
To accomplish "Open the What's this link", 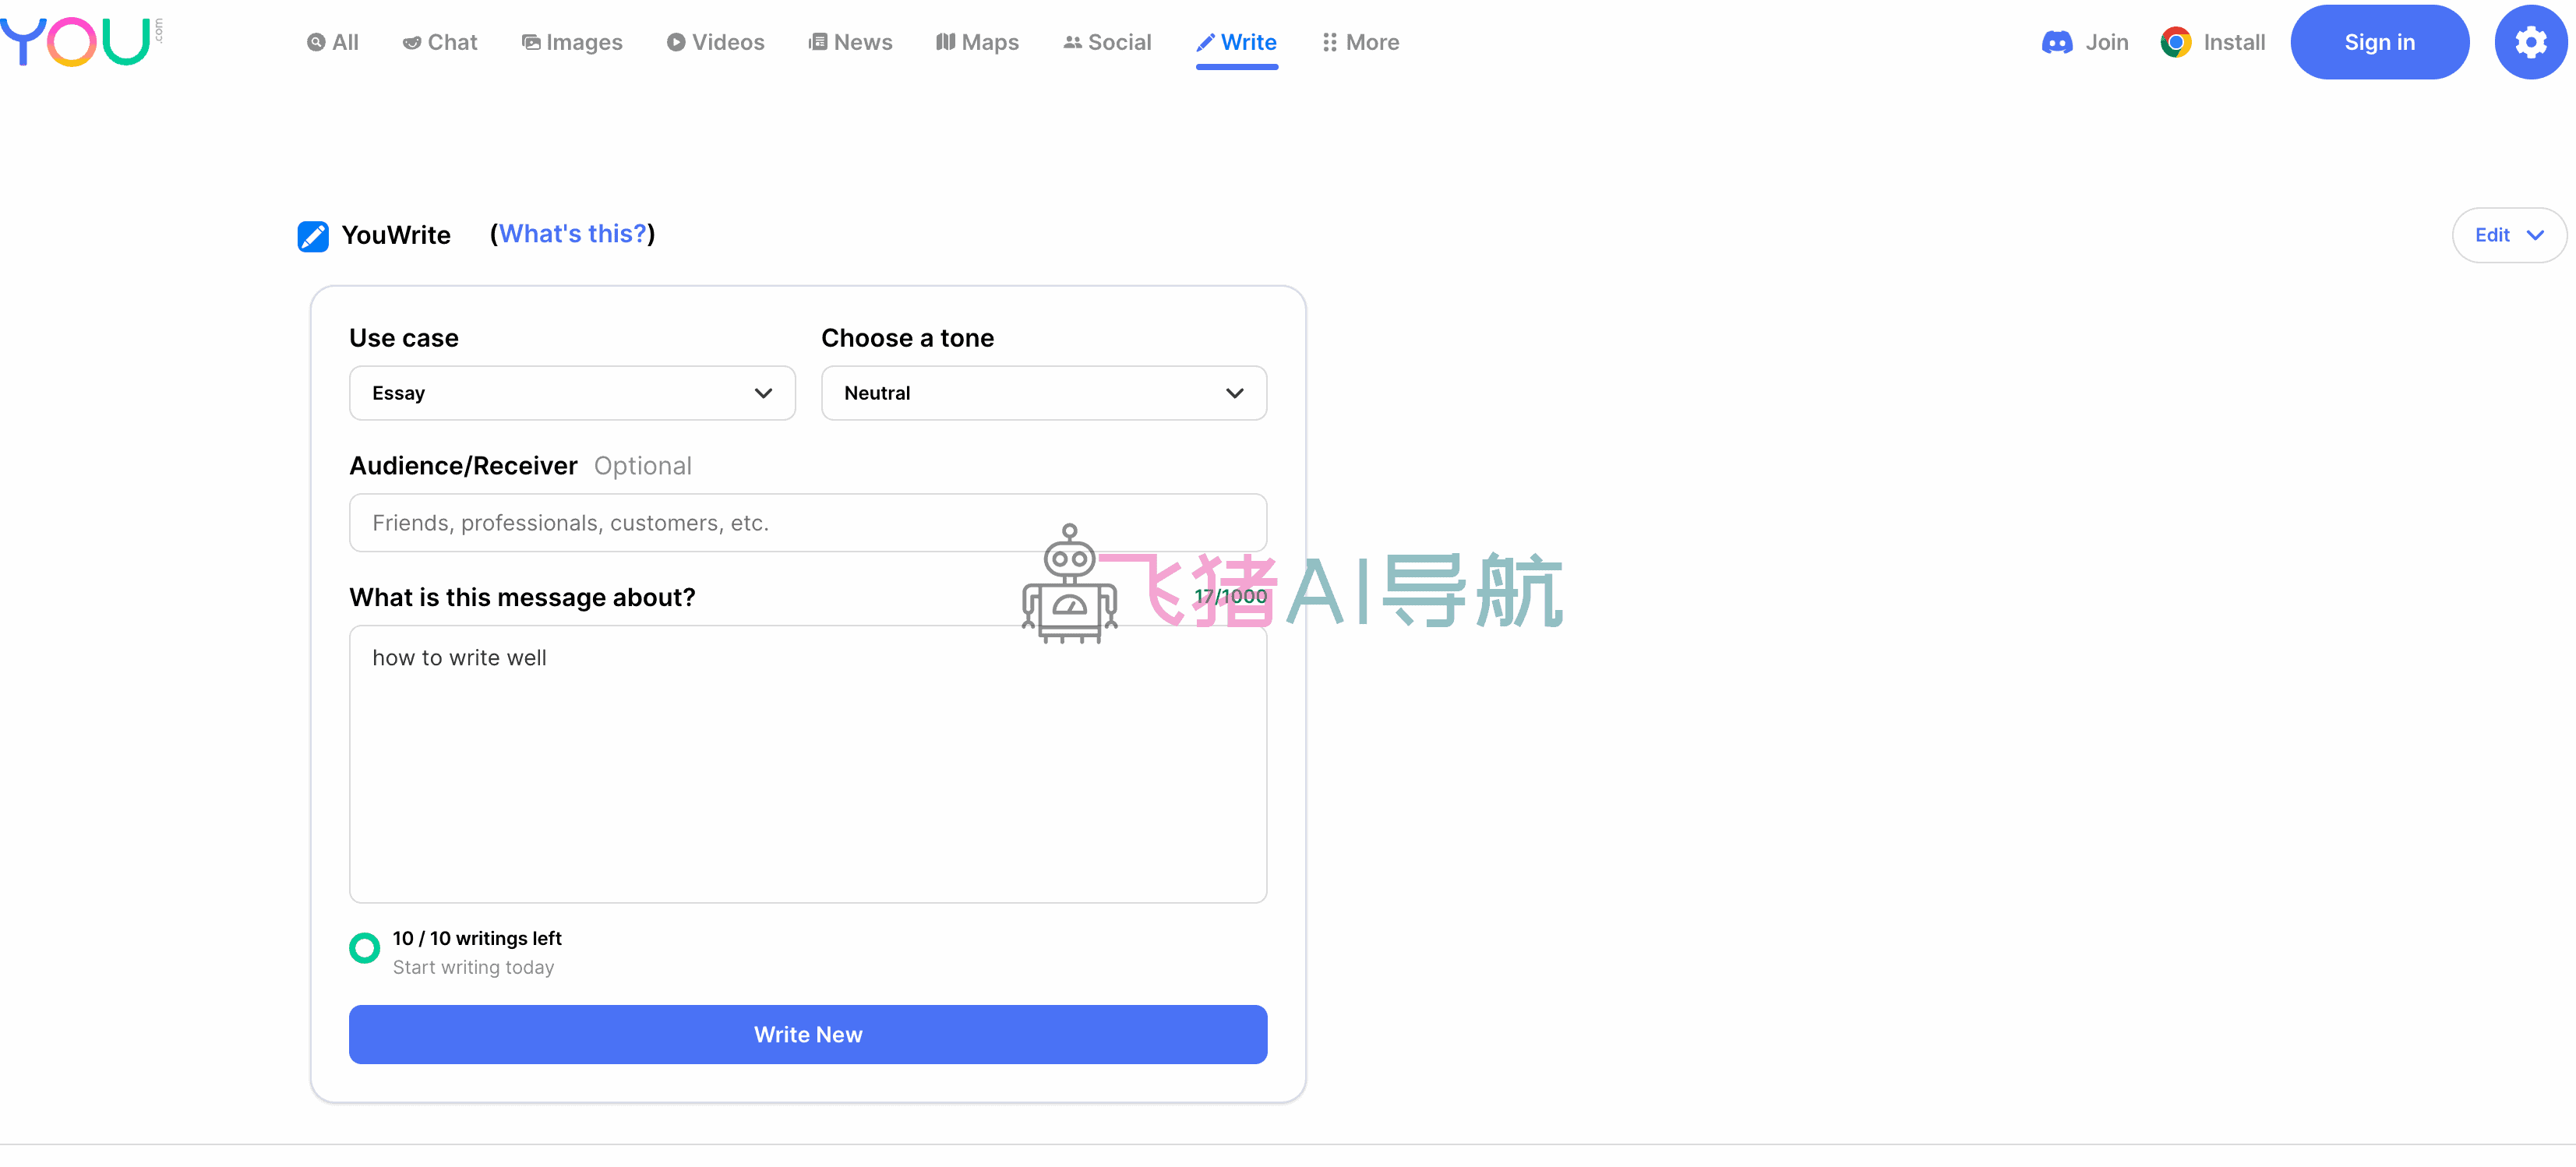I will pos(572,234).
